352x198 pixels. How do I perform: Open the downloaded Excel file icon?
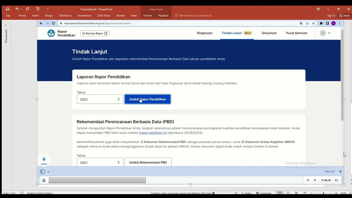pos(42,172)
